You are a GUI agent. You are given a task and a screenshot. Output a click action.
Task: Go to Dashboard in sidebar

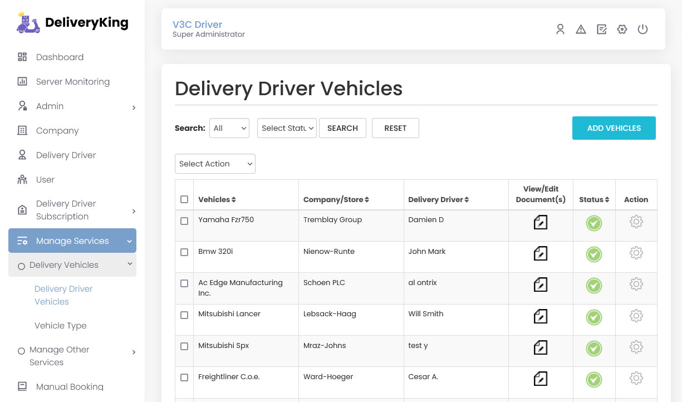point(60,57)
